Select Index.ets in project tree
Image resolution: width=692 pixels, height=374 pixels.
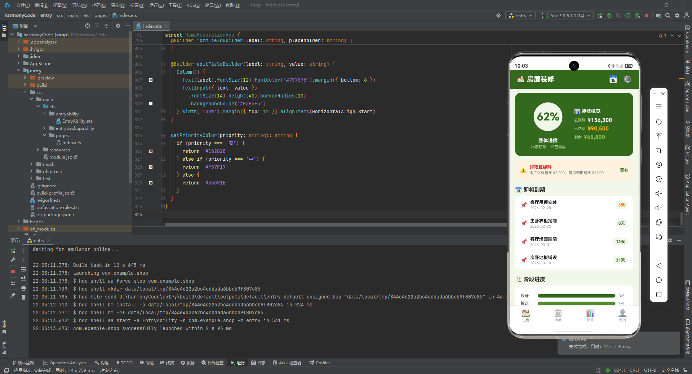[68, 142]
